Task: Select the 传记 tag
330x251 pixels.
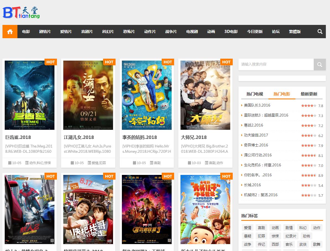Action: click(261, 244)
